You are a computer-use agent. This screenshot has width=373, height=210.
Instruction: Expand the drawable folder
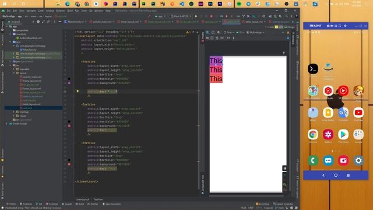coord(14,69)
